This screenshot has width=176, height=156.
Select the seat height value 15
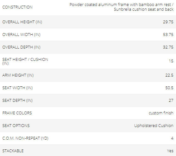point(171,61)
